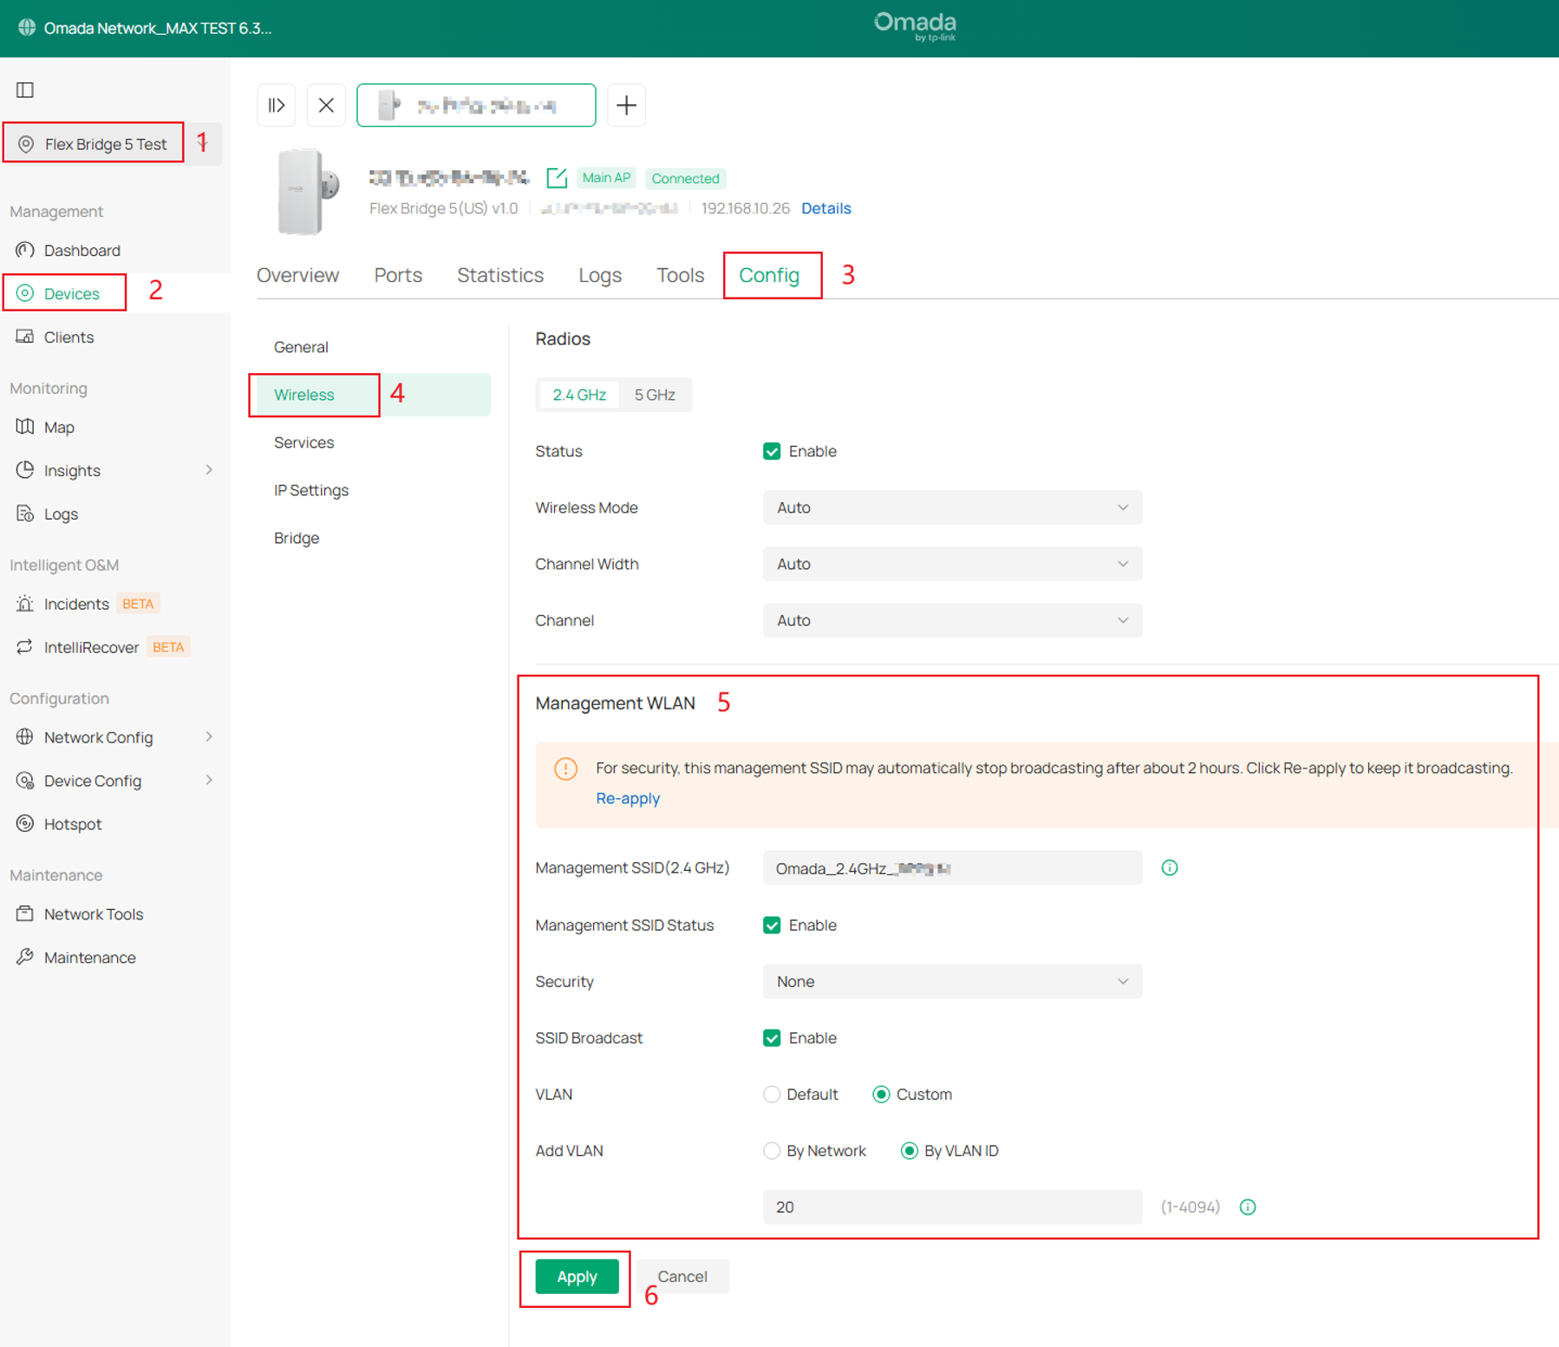Select the blurred device tab at top

pyautogui.click(x=476, y=105)
